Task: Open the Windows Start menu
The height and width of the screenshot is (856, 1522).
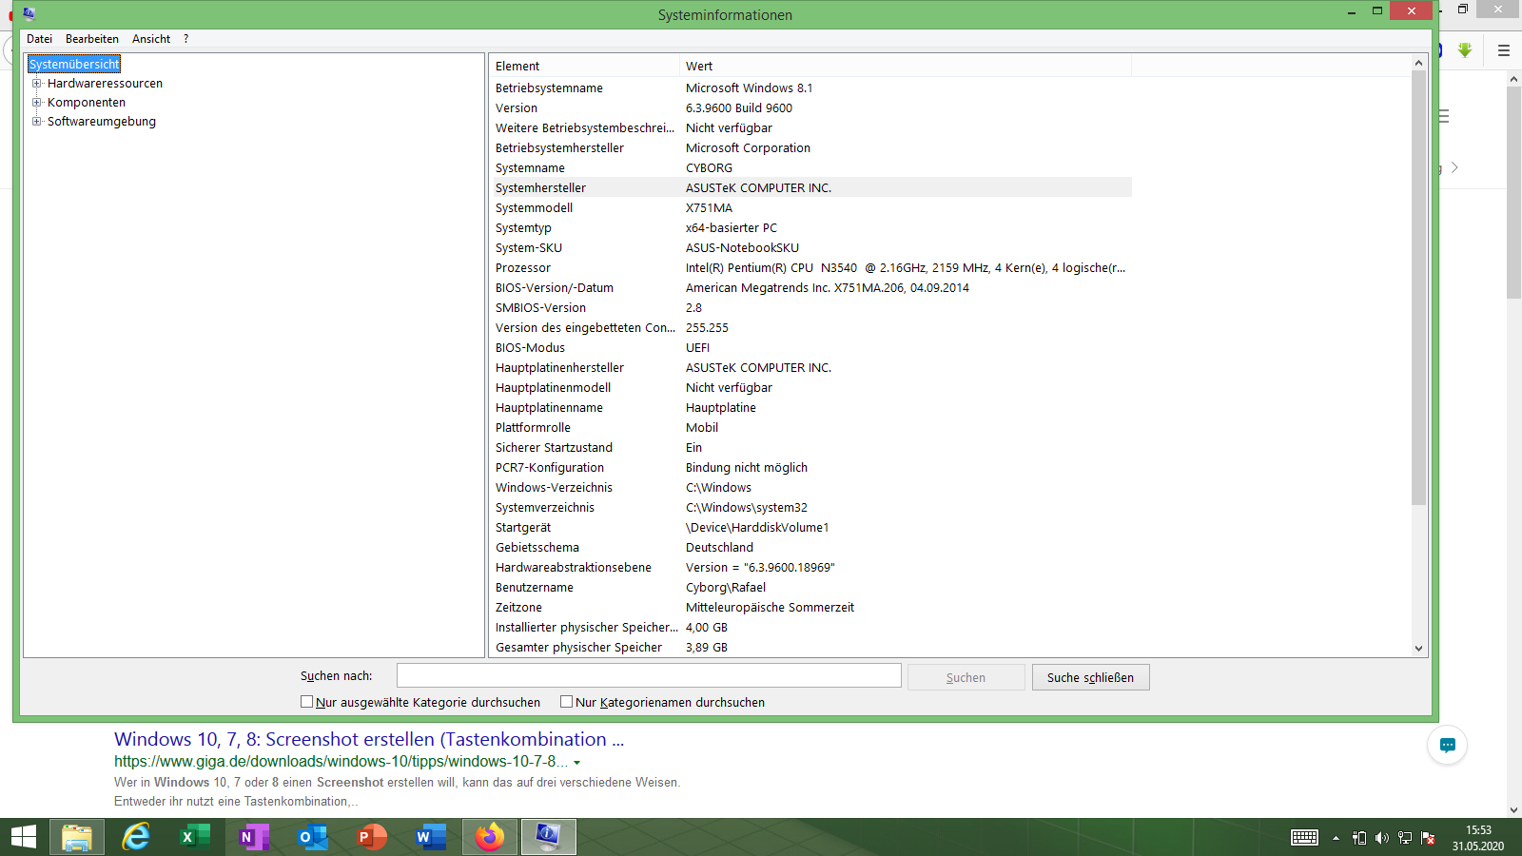Action: pos(23,837)
